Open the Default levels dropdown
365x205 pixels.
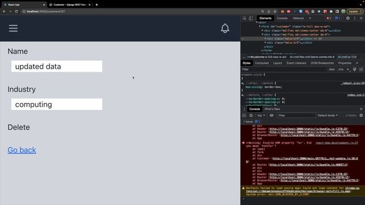(x=327, y=115)
